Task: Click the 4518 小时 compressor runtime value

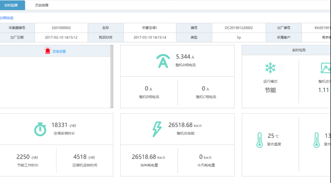Action: coord(84,157)
